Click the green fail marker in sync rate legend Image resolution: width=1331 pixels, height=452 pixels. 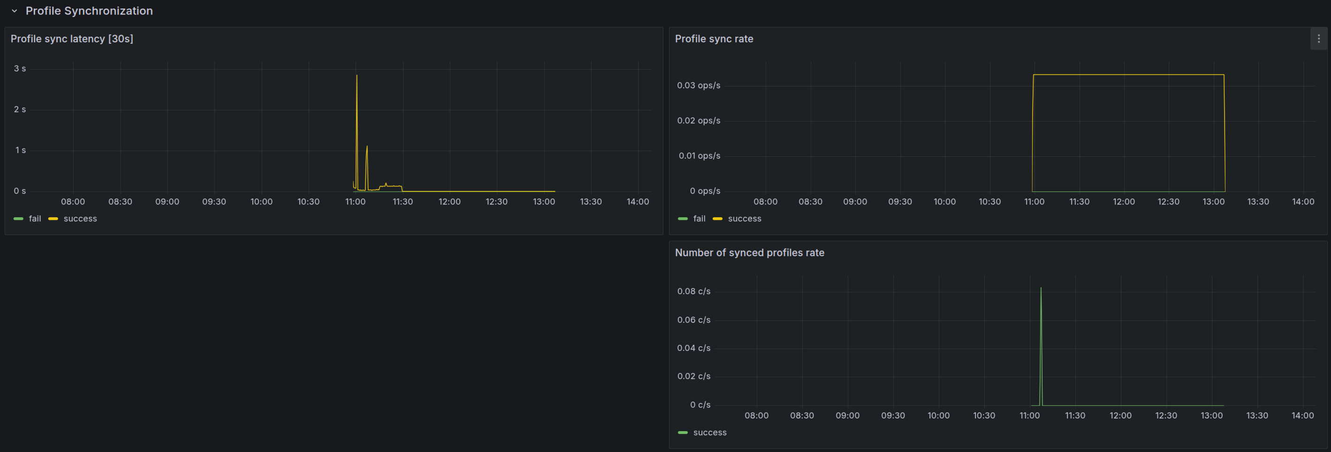point(683,218)
